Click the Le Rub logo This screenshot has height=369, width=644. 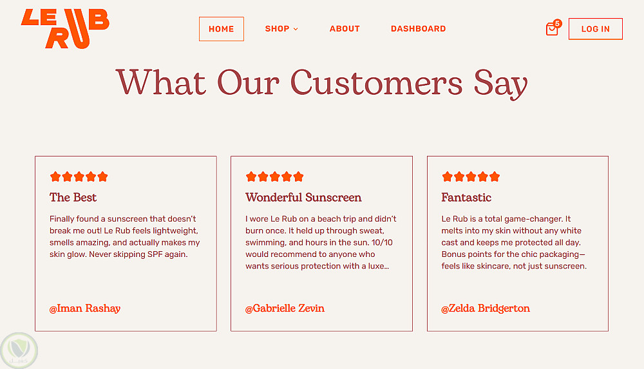point(65,28)
